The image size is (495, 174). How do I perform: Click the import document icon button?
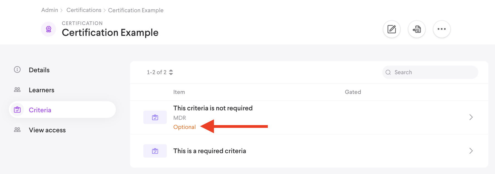click(x=416, y=29)
